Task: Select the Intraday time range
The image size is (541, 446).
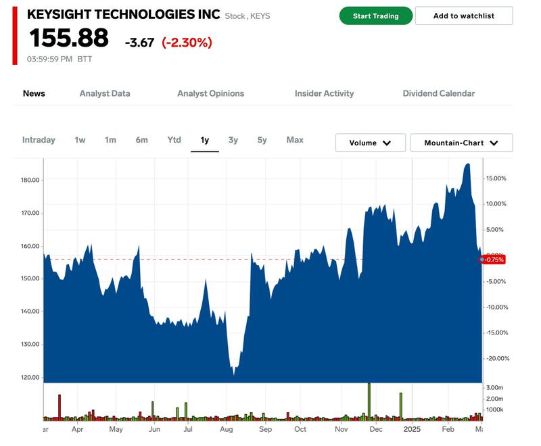Action: click(x=39, y=140)
